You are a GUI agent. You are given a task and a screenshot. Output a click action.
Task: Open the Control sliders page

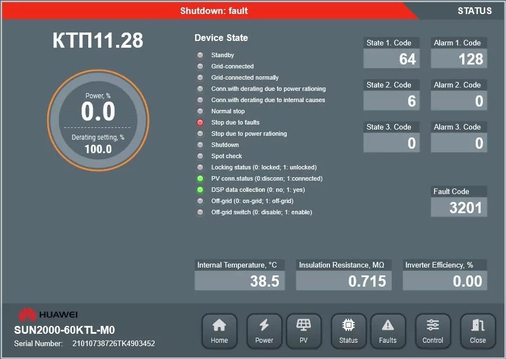(x=433, y=332)
